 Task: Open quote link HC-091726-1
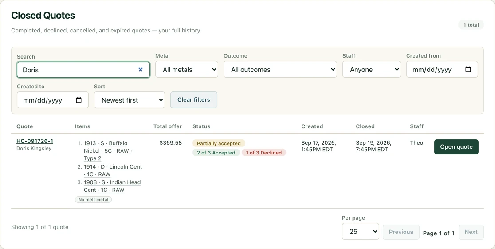35,141
